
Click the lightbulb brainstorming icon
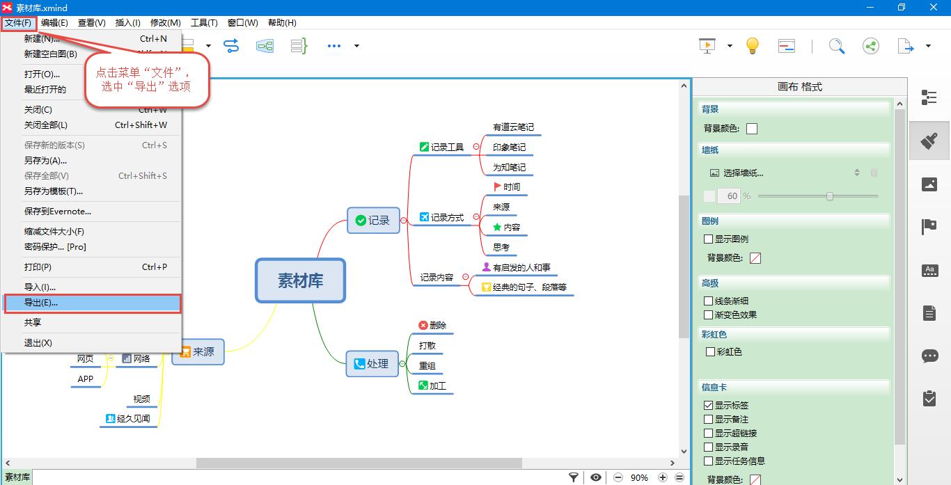click(752, 46)
